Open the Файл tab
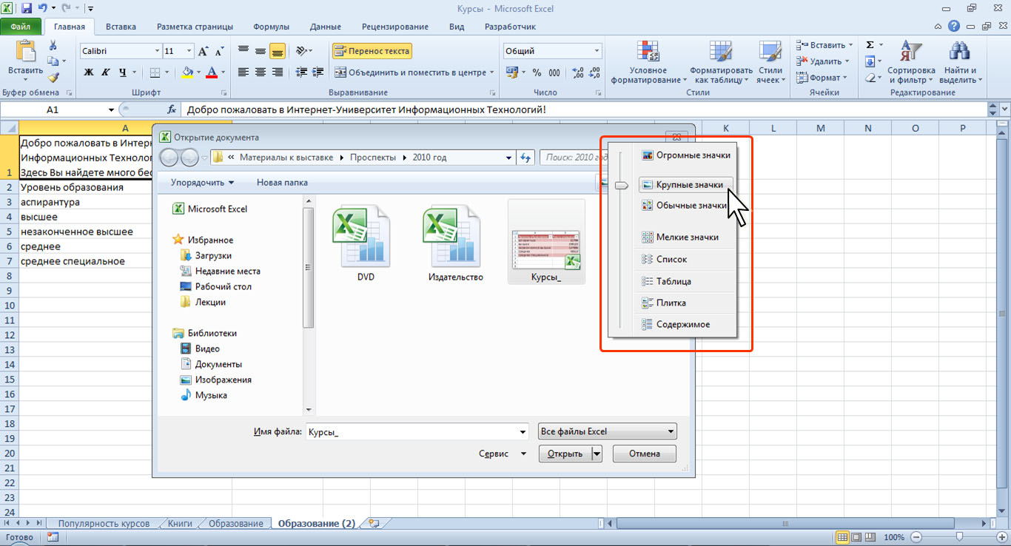The height and width of the screenshot is (546, 1011). point(21,27)
